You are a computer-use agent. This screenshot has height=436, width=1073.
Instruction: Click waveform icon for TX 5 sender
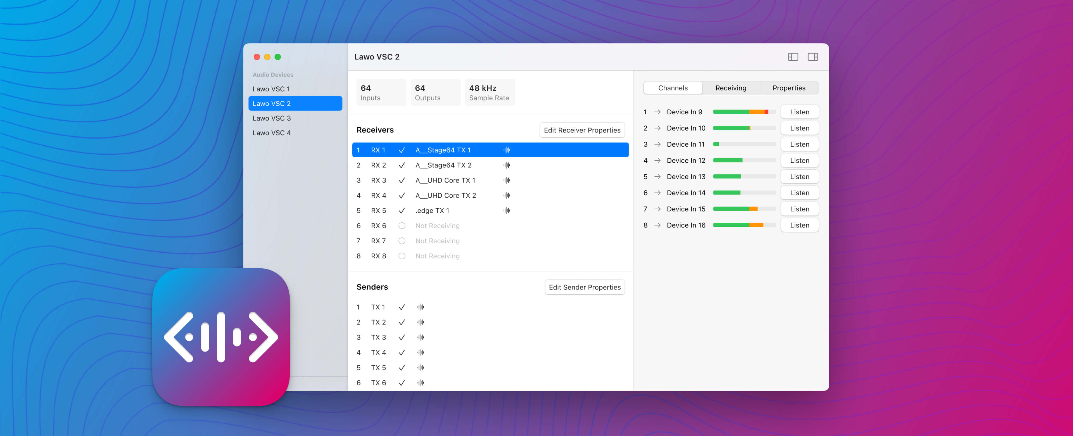pos(421,368)
